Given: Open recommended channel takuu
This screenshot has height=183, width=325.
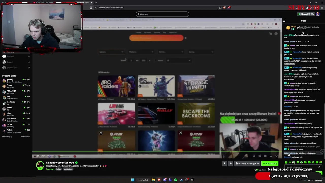Looking at the screenshot, I should point(16,125).
